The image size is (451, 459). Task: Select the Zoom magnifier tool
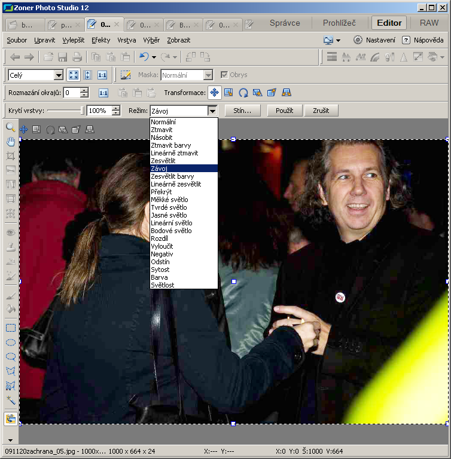[10, 127]
